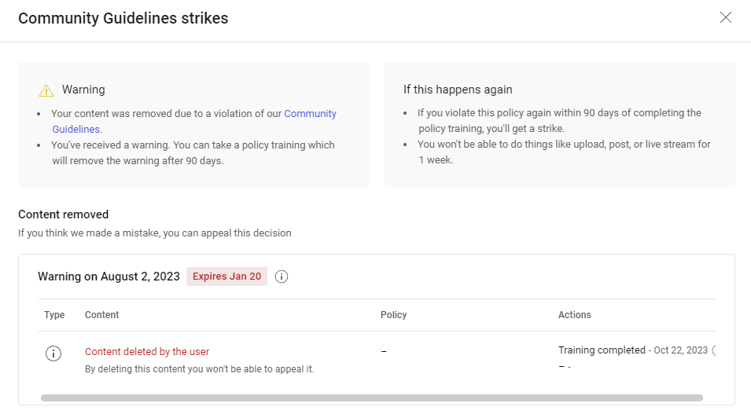751x414 pixels.
Task: Click the 'Actions' column header
Action: (574, 315)
